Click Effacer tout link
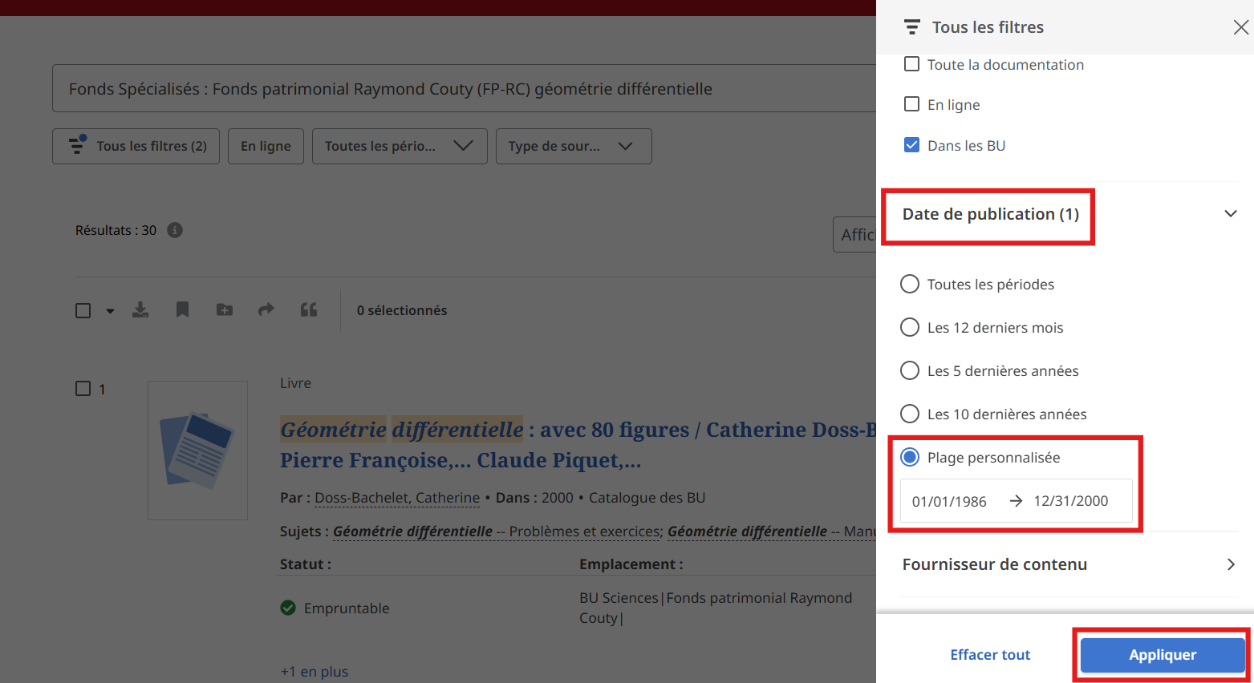This screenshot has width=1254, height=683. point(990,655)
